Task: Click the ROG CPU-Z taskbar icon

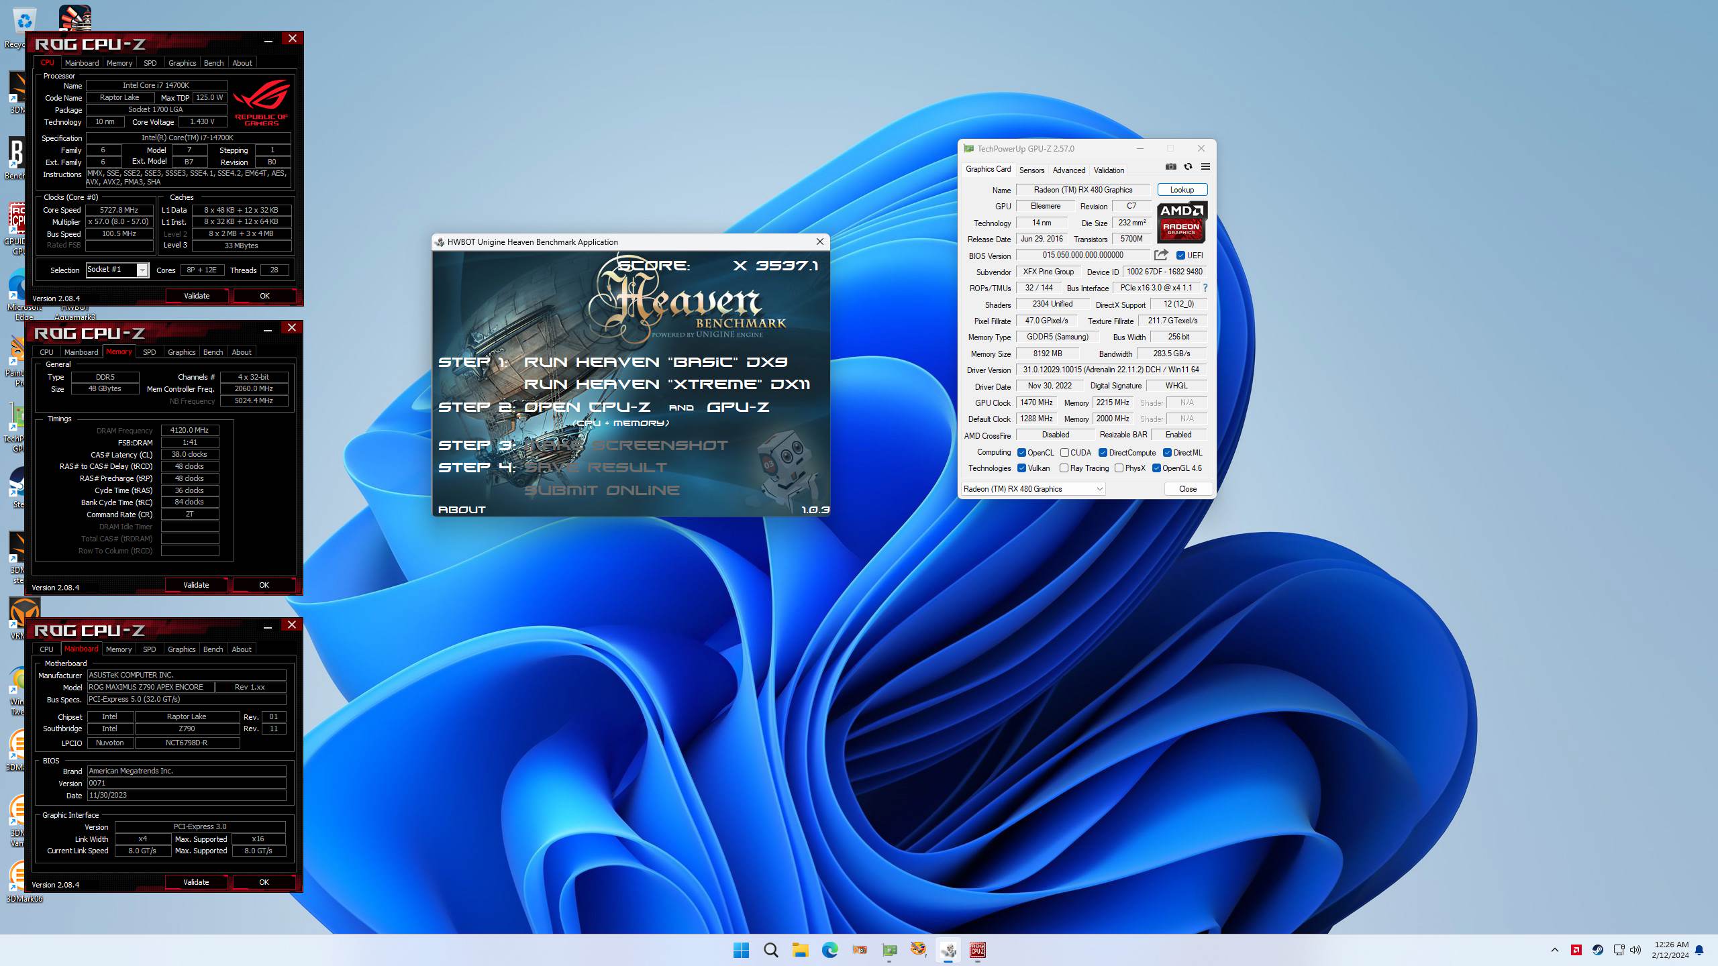Action: (977, 950)
